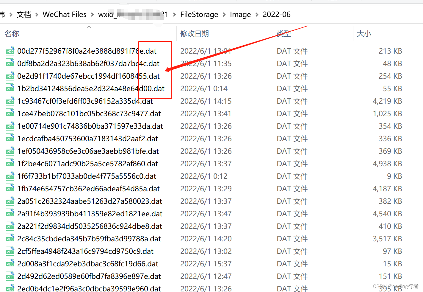Select the icon beside 2c84c35cbdeda345b7b59fba3d99788a.dat
423x292 pixels.
(10, 238)
